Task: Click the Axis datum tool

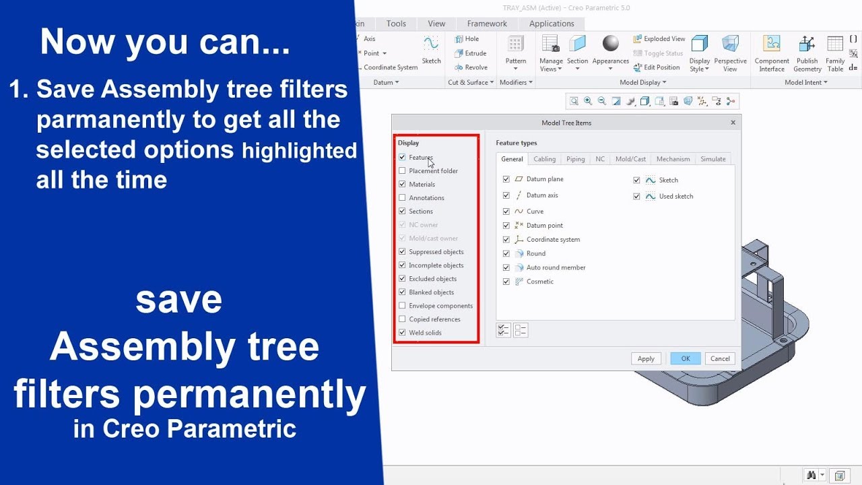Action: pos(370,39)
